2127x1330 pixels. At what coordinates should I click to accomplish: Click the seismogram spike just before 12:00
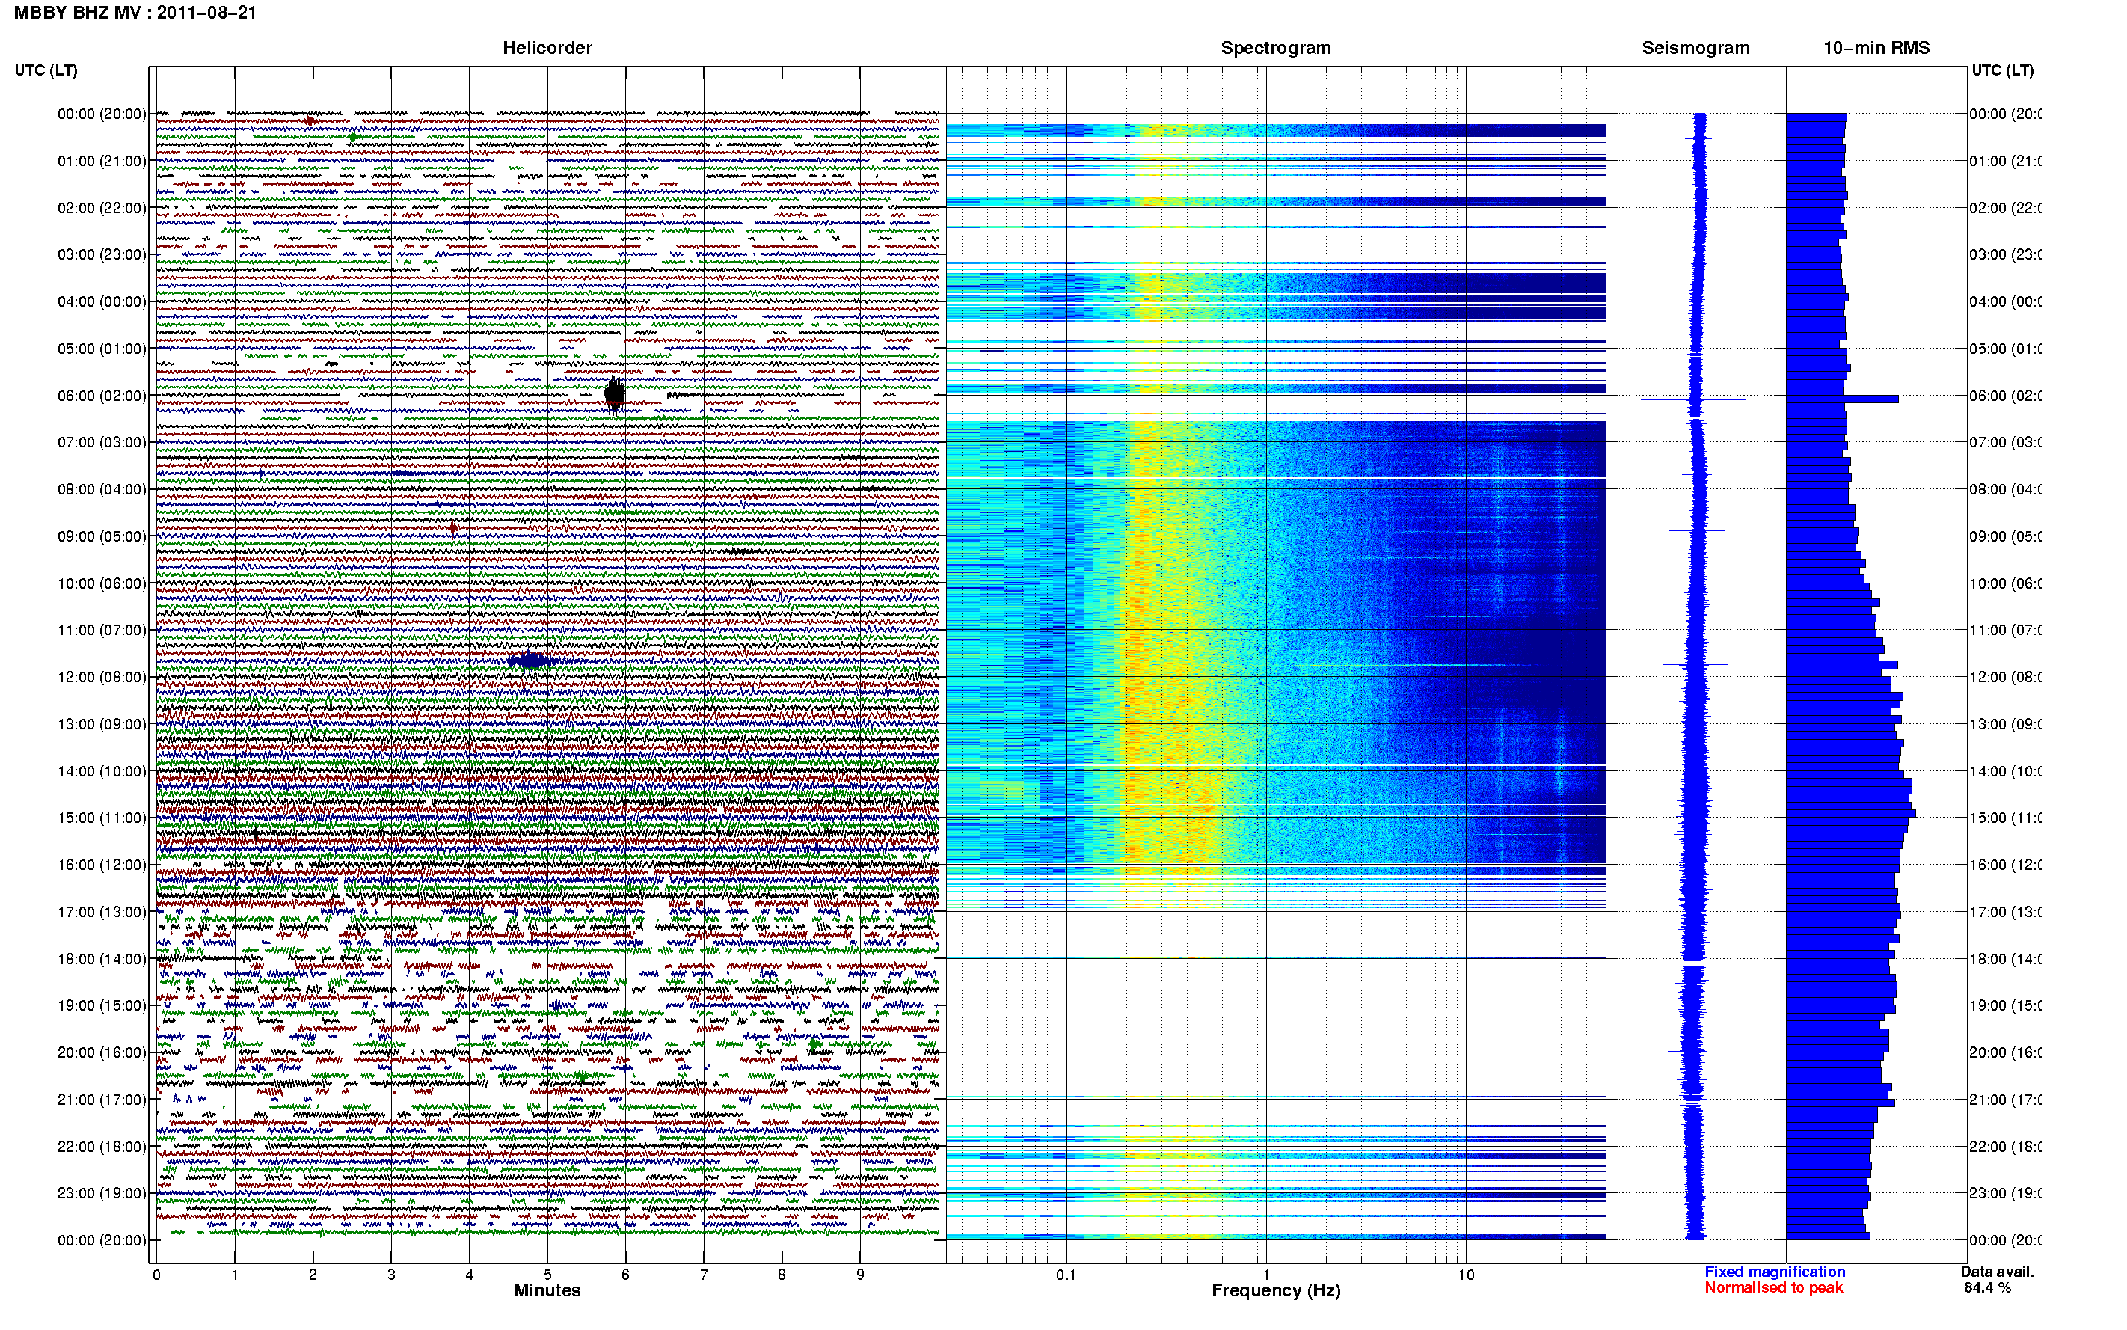(1695, 664)
